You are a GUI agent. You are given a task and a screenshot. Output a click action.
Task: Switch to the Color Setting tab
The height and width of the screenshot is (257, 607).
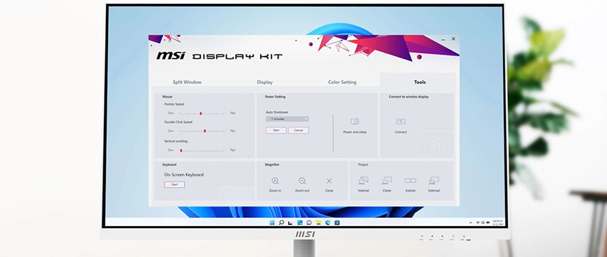(342, 82)
